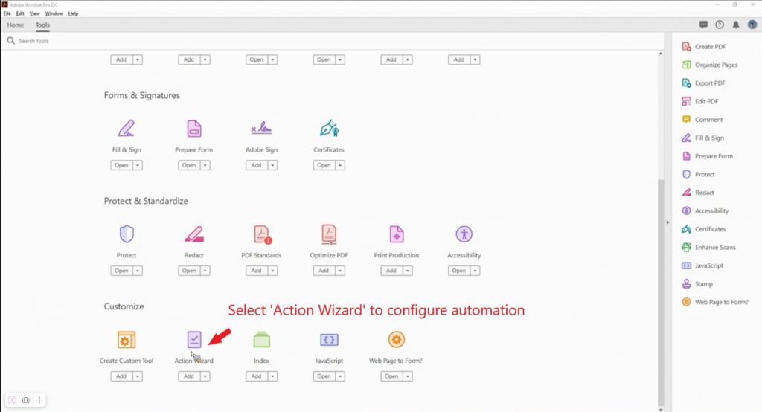
Task: Open the Edit menu
Action: [20, 13]
